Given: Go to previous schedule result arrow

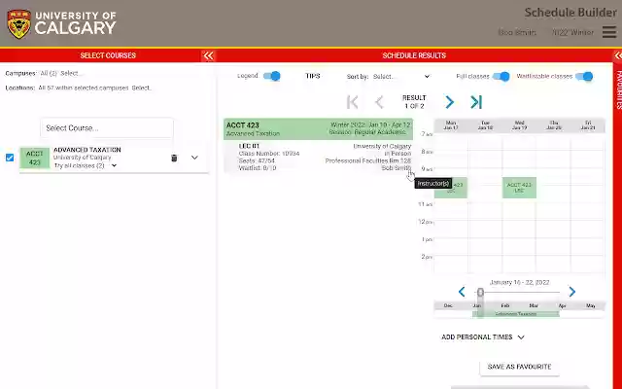Looking at the screenshot, I should pyautogui.click(x=379, y=102).
